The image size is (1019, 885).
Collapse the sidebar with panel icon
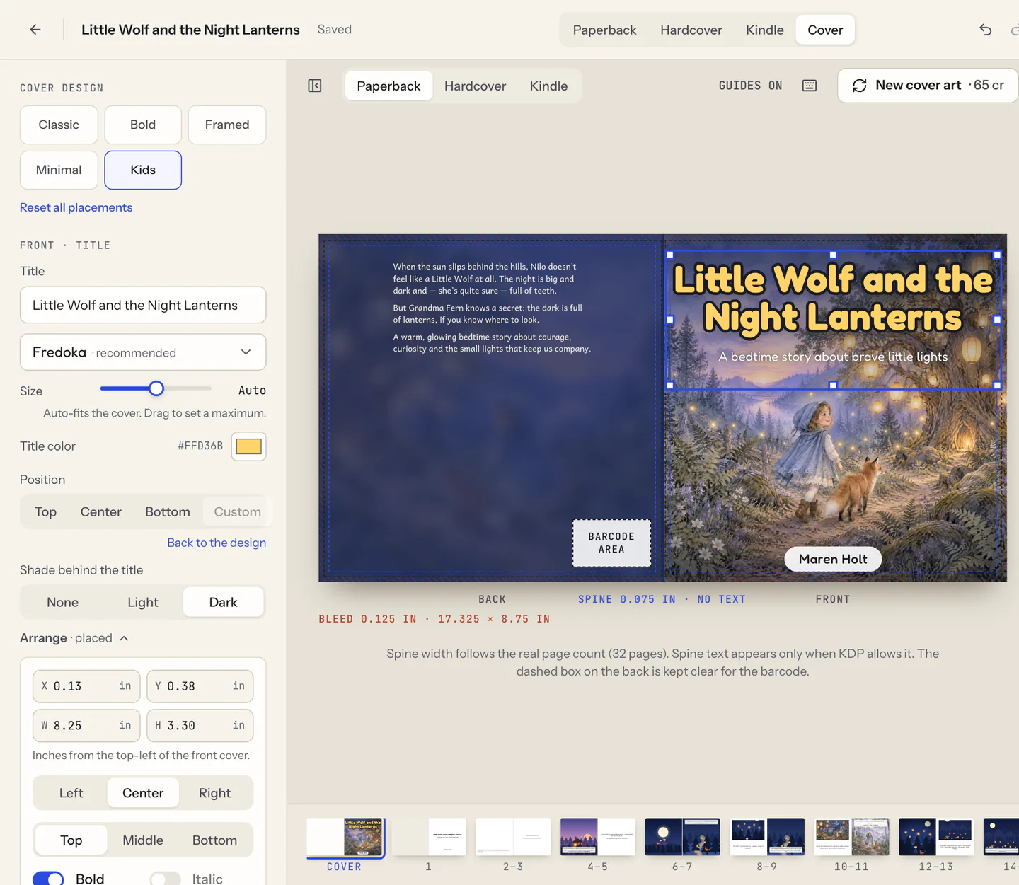pos(315,86)
